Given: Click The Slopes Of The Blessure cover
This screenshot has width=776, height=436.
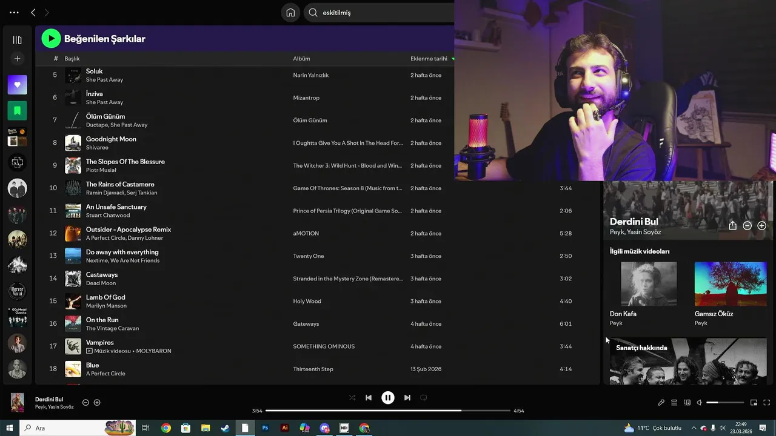Looking at the screenshot, I should (x=73, y=165).
